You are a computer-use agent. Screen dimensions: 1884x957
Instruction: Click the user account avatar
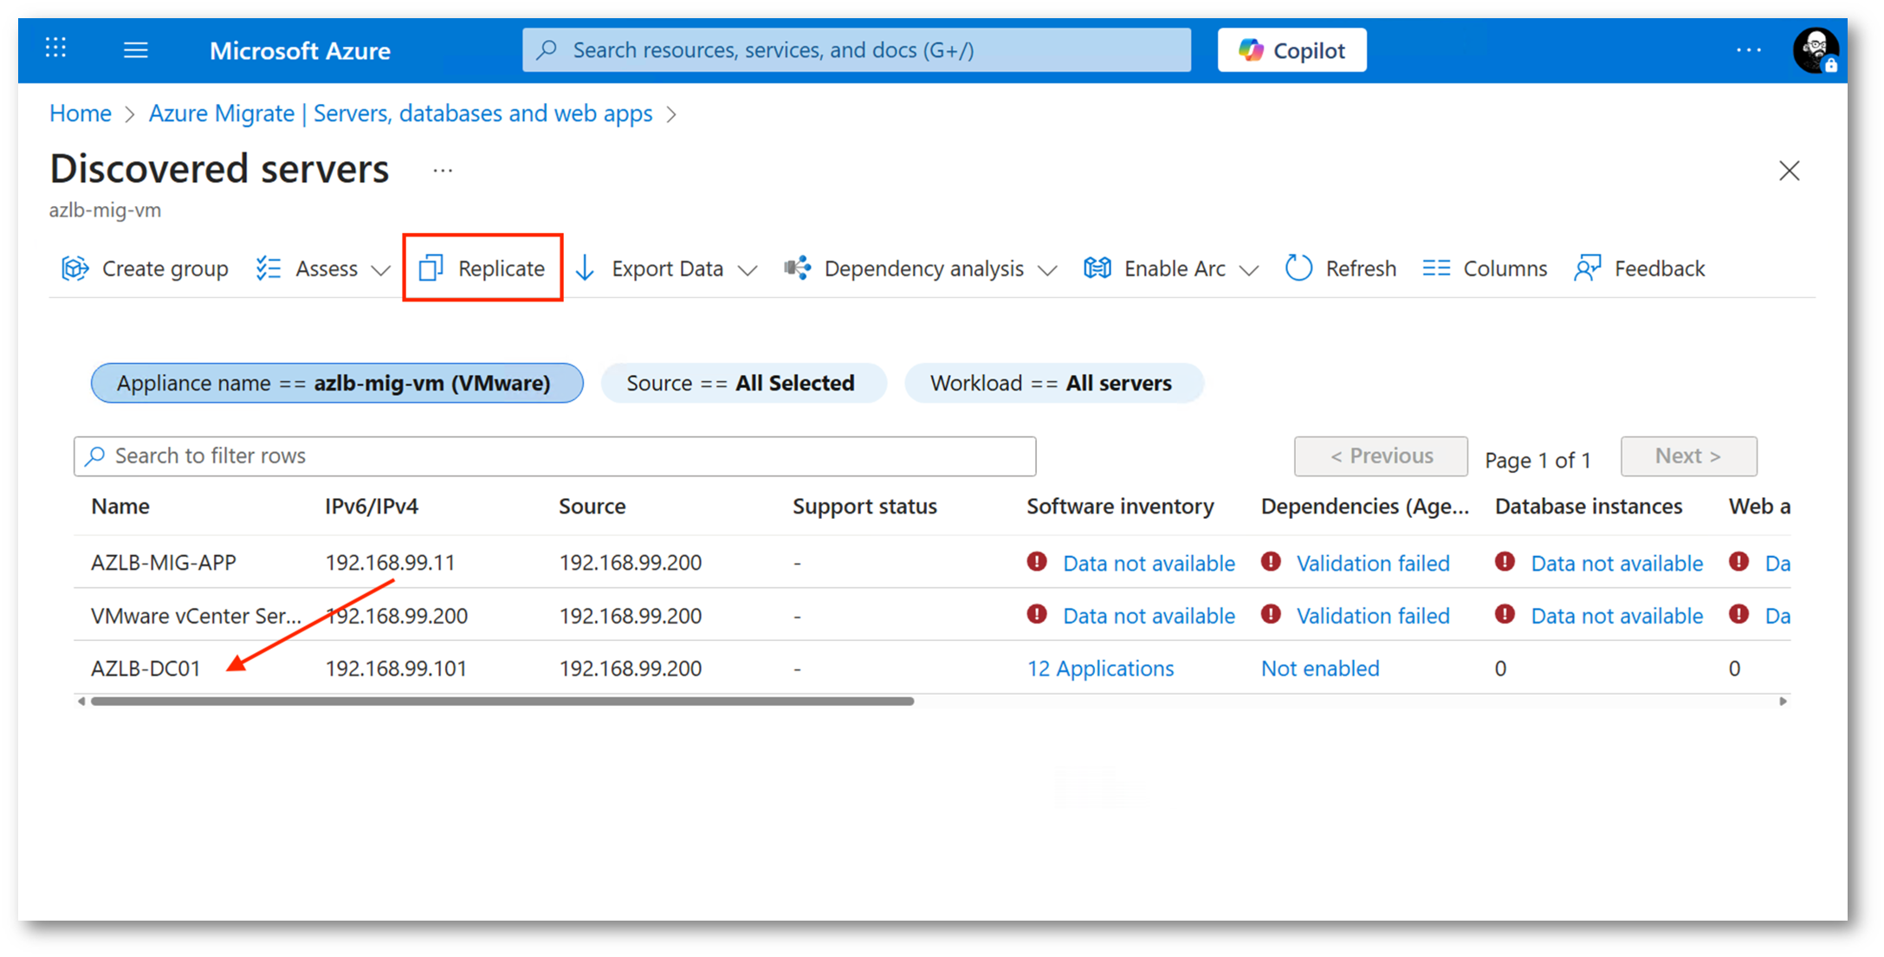click(x=1814, y=50)
